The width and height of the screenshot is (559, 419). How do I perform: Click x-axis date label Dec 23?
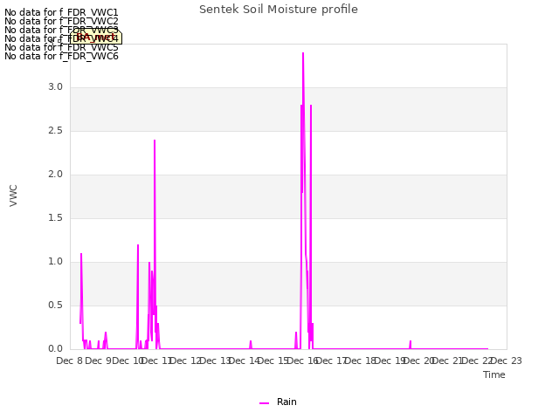click(x=507, y=361)
